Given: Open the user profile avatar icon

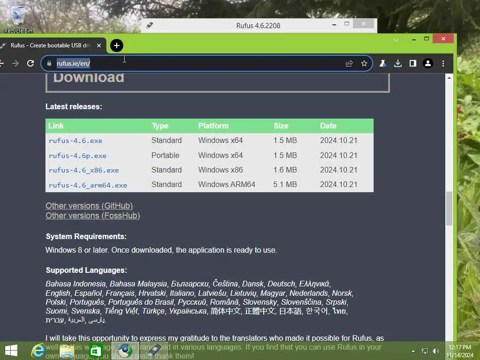Looking at the screenshot, I should tap(427, 63).
